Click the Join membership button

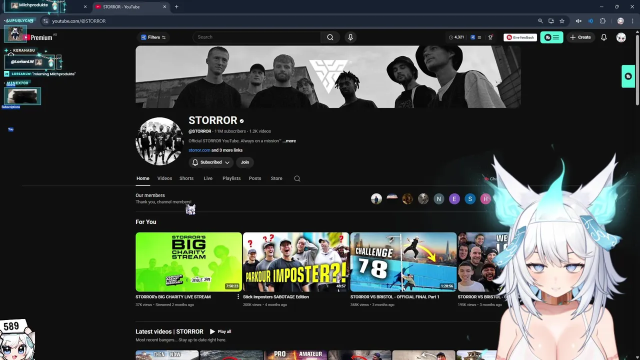coord(245,162)
